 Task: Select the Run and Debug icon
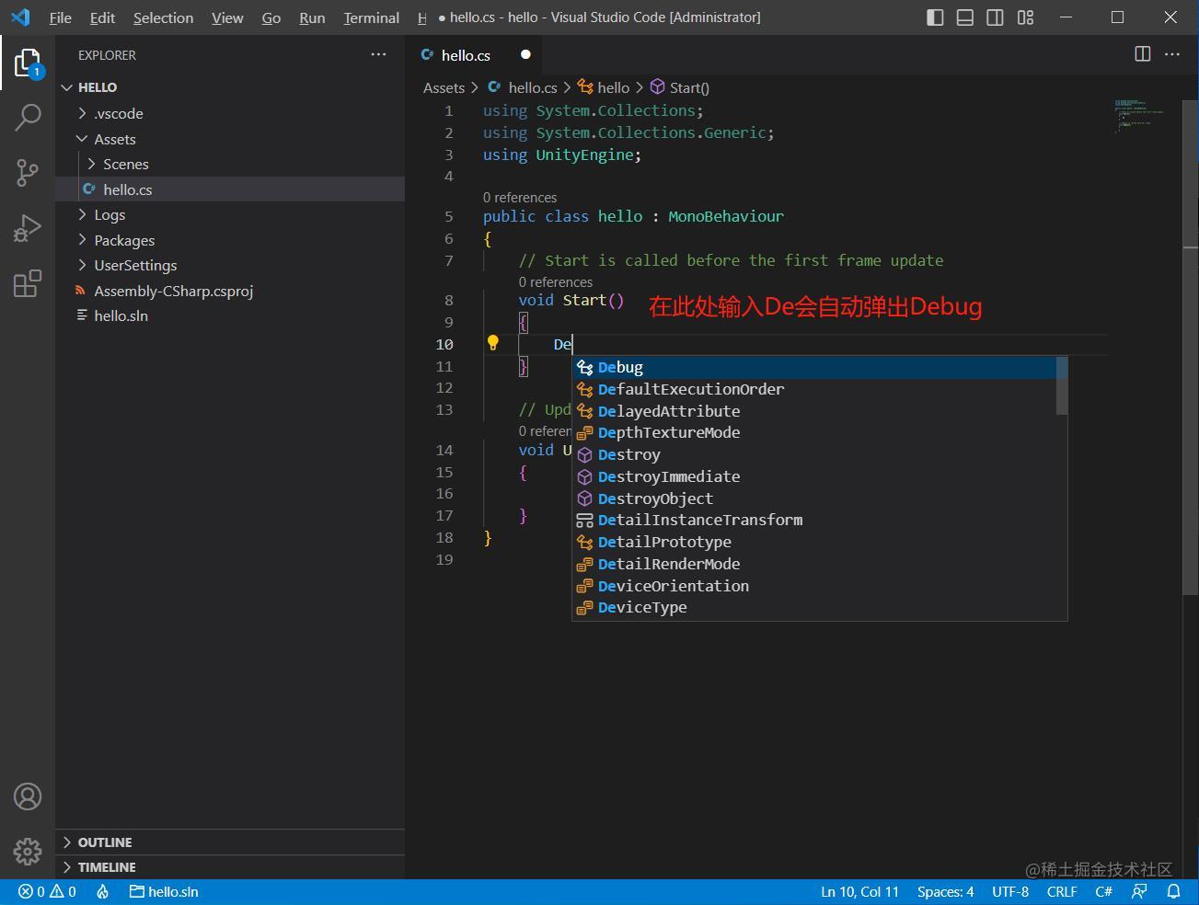(x=27, y=228)
